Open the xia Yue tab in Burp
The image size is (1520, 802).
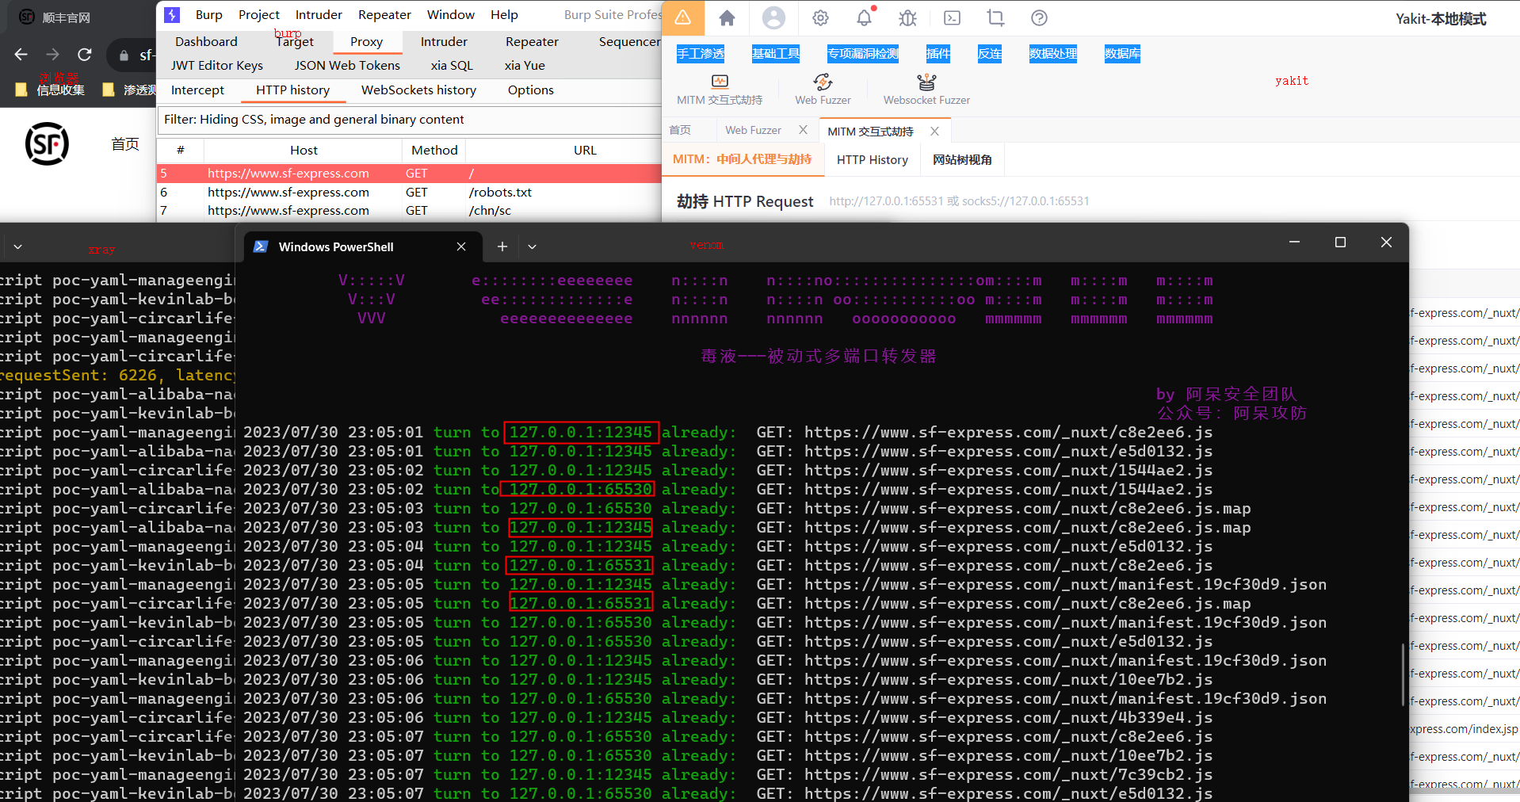(x=525, y=65)
